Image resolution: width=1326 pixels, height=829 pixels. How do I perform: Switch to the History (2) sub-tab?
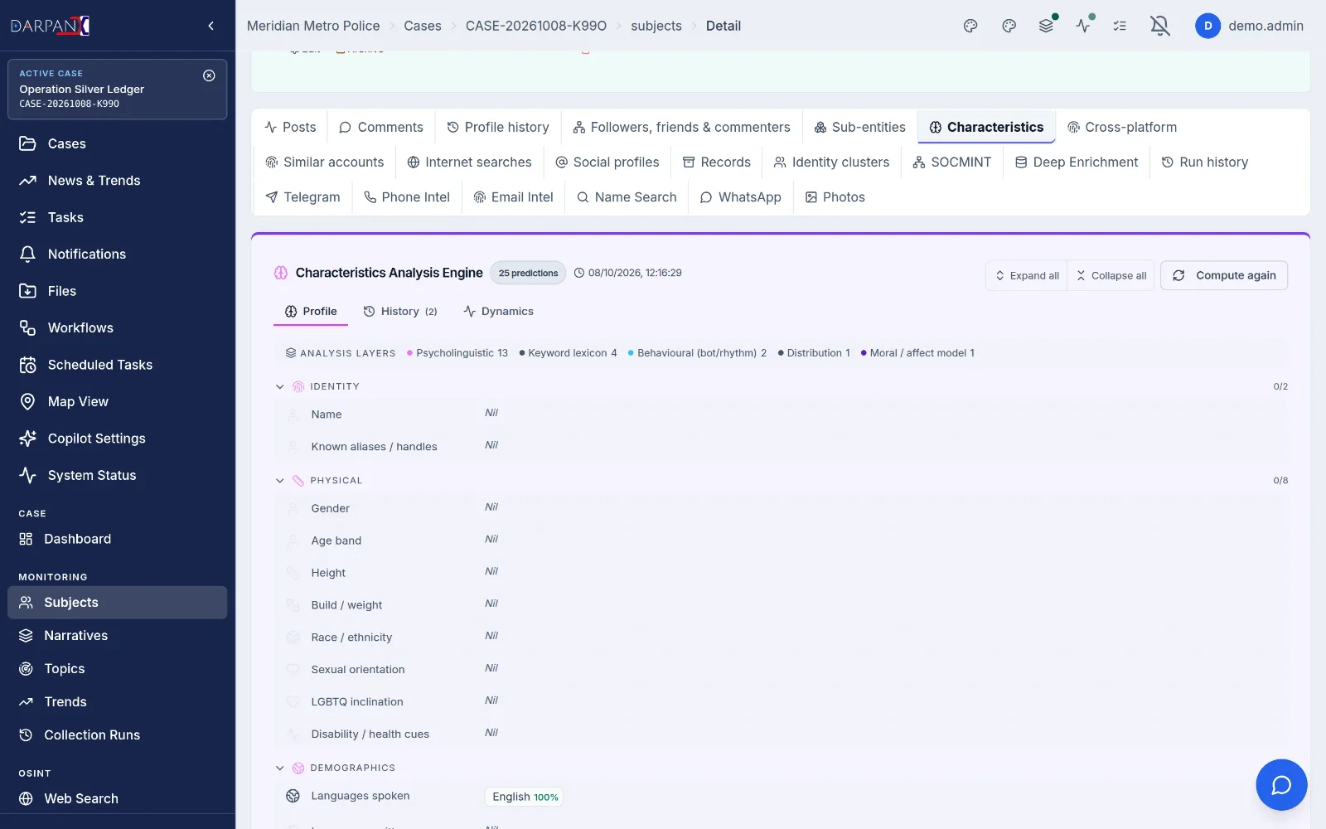coord(400,312)
